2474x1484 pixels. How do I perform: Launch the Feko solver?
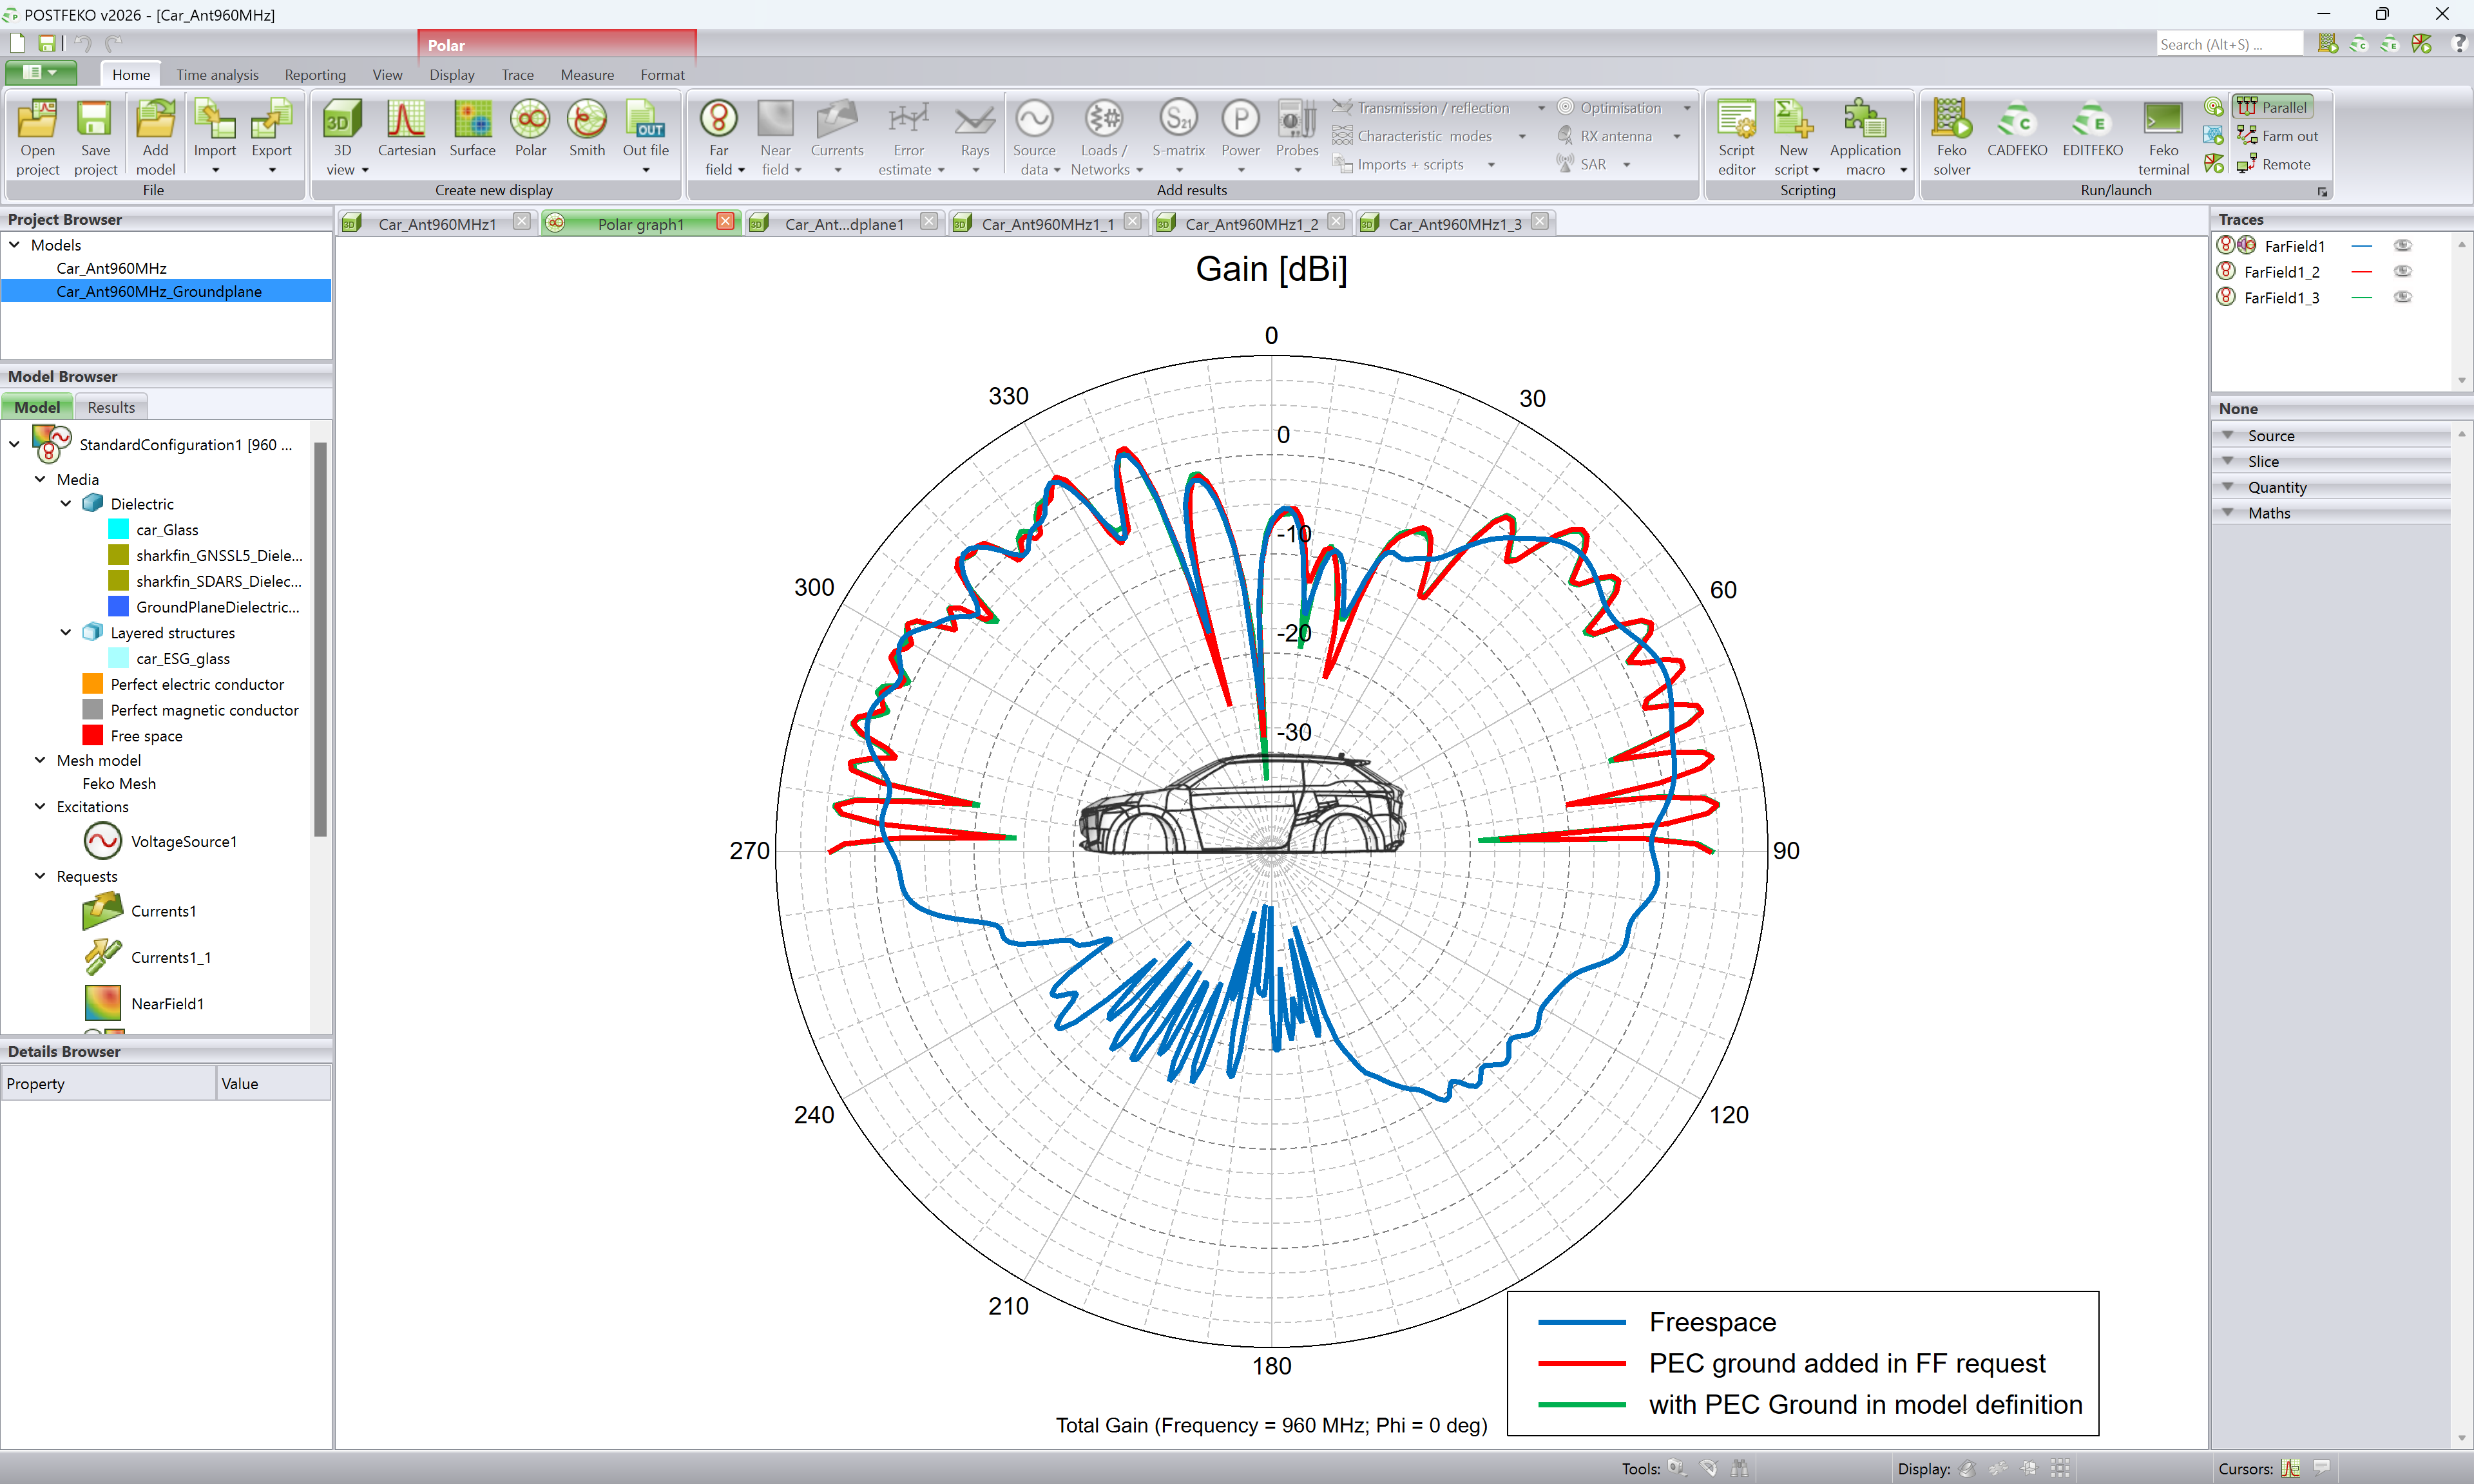(x=1951, y=137)
